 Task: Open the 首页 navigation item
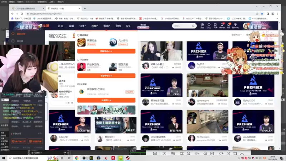point(60,26)
